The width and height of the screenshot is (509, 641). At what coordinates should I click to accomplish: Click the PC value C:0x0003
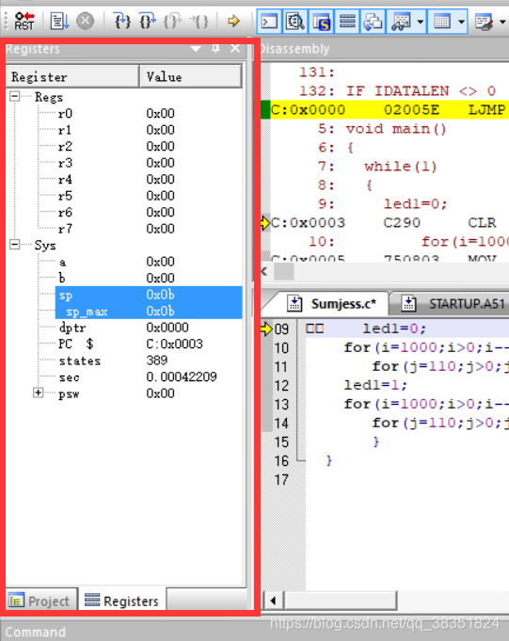point(174,344)
